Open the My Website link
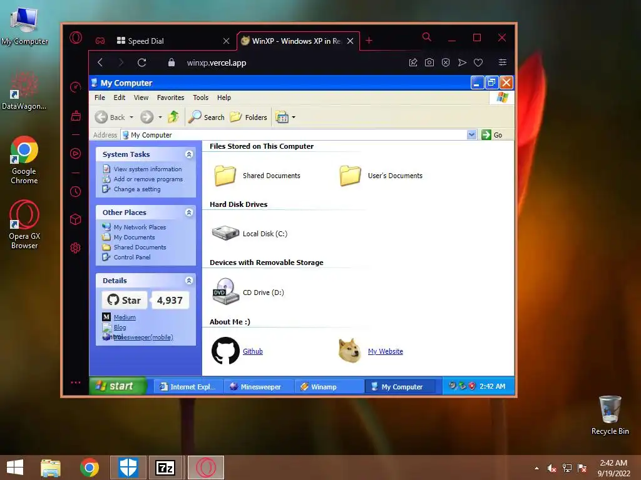 tap(386, 351)
